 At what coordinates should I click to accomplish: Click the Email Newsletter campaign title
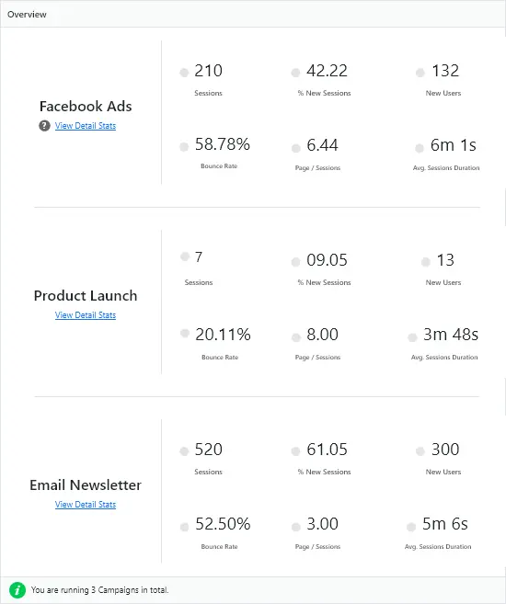click(86, 485)
